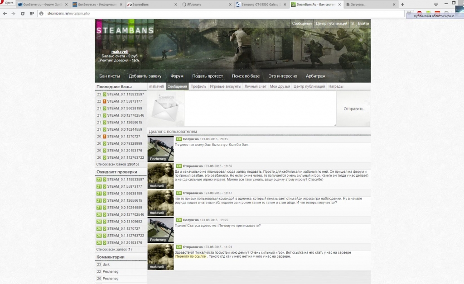Open Бан листы menu item

tap(110, 76)
